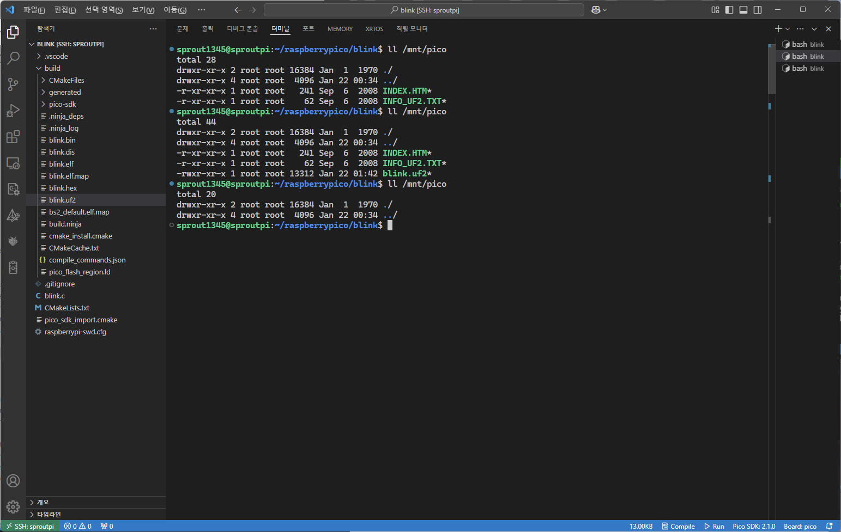The image size is (841, 532).
Task: Open the Explorer view in activity bar
Action: [13, 32]
